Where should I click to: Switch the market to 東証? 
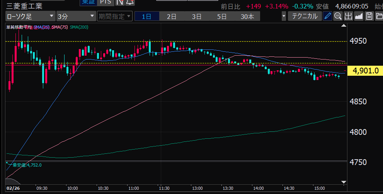click(x=87, y=2)
